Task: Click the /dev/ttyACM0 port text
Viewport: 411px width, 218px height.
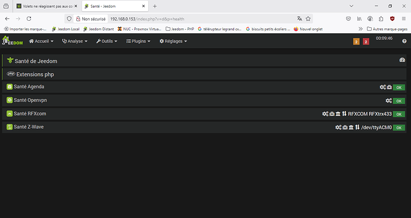Action: 376,128
